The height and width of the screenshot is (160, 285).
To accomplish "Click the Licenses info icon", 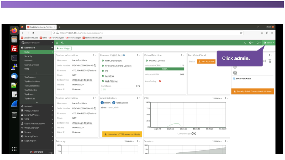I will click(124, 55).
